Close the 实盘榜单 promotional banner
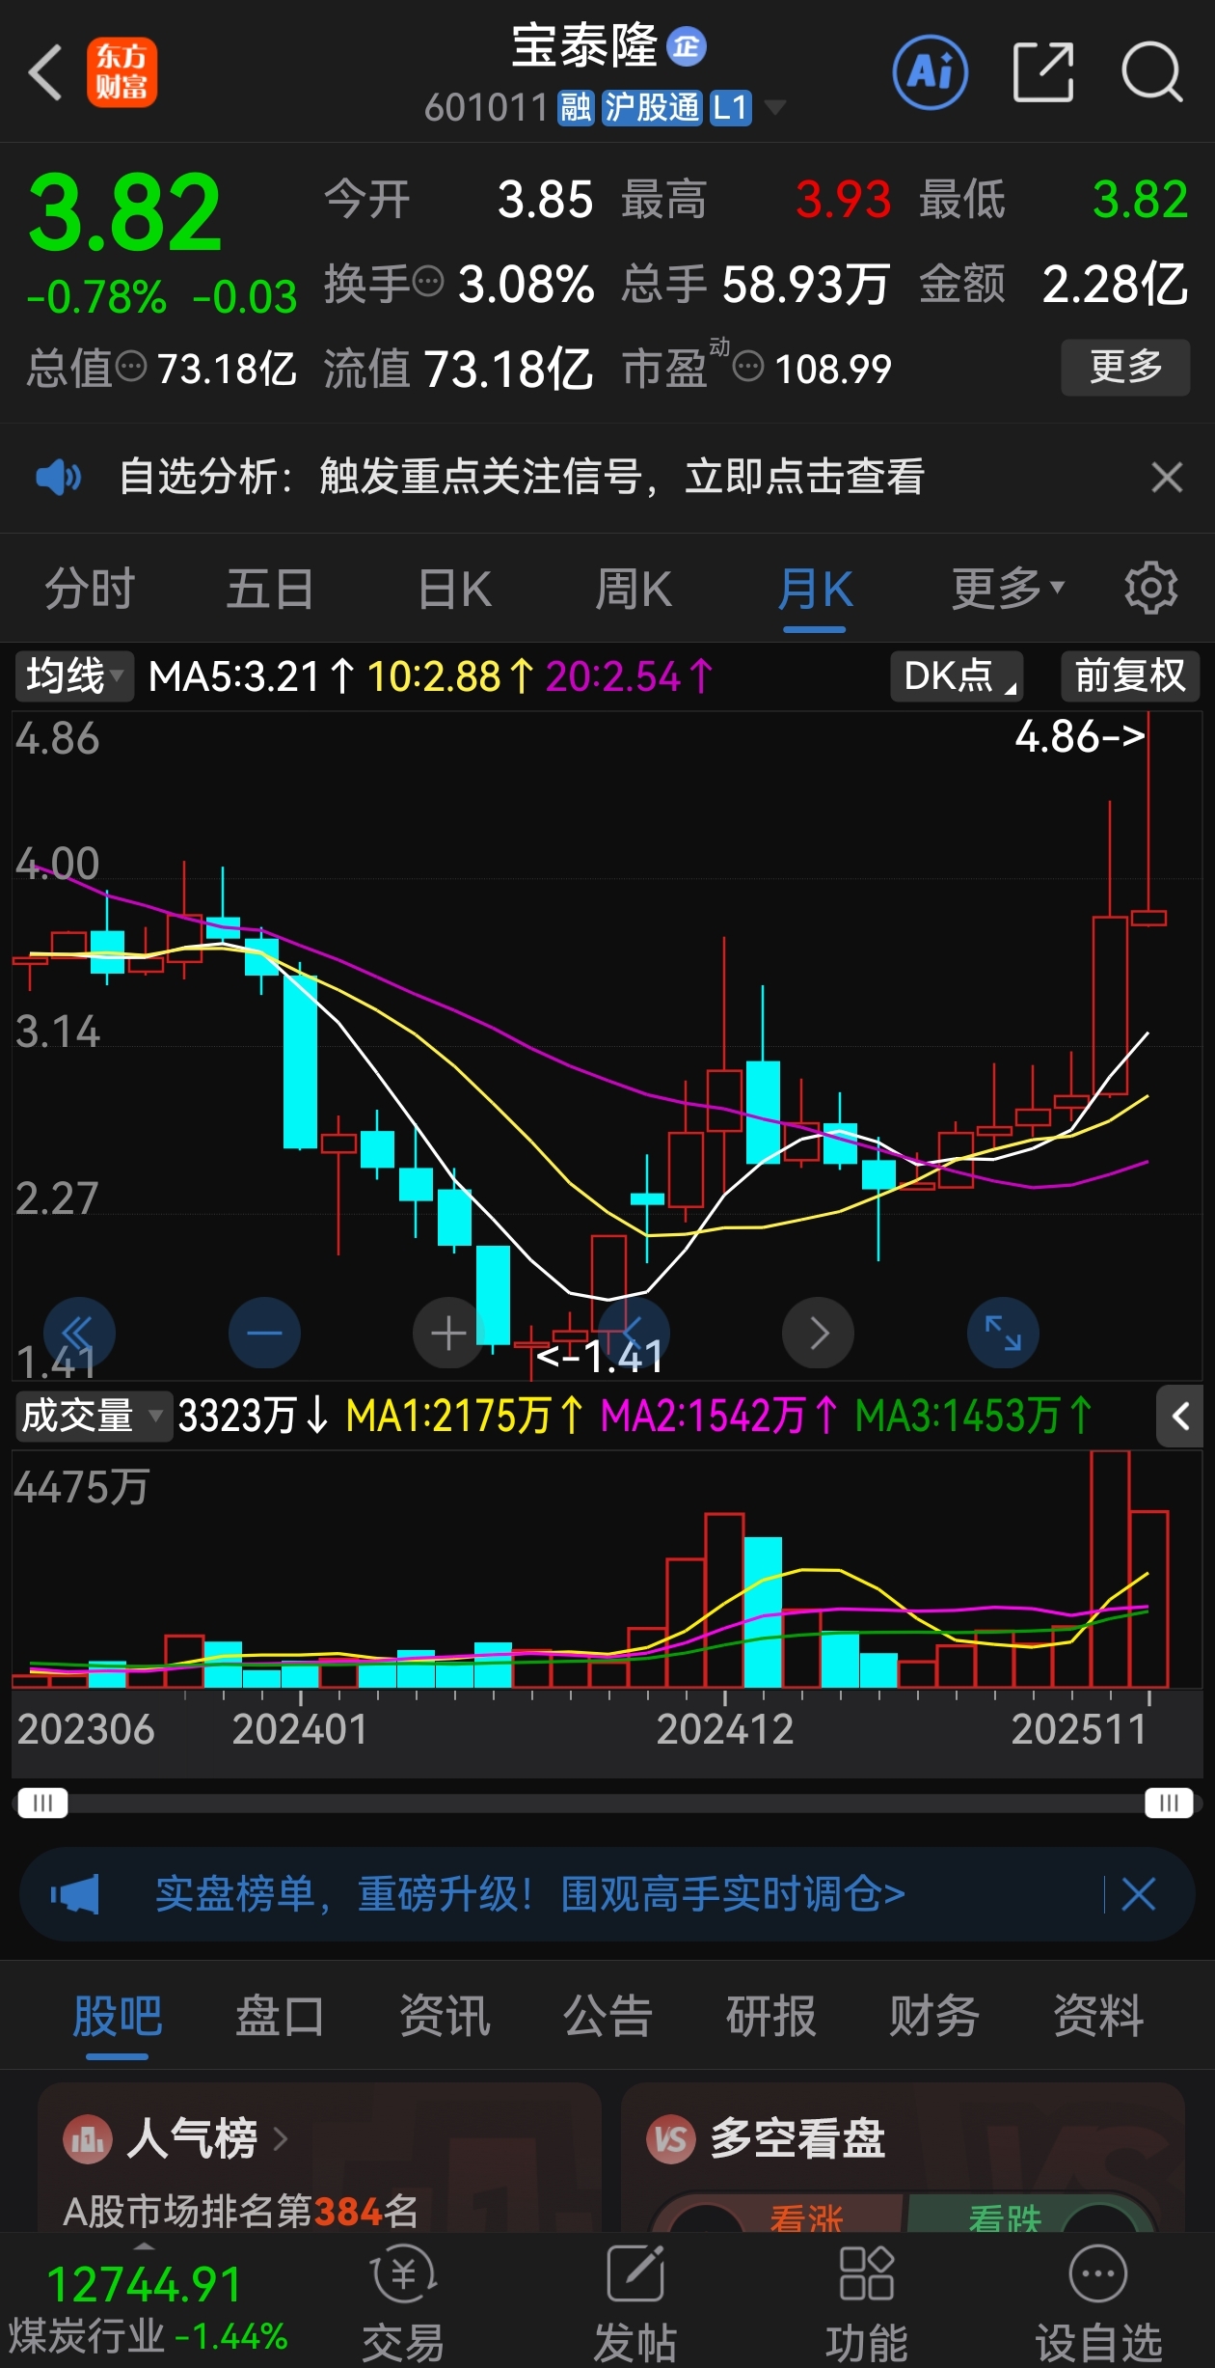Screen dimensions: 1215x2368 [1139, 1894]
